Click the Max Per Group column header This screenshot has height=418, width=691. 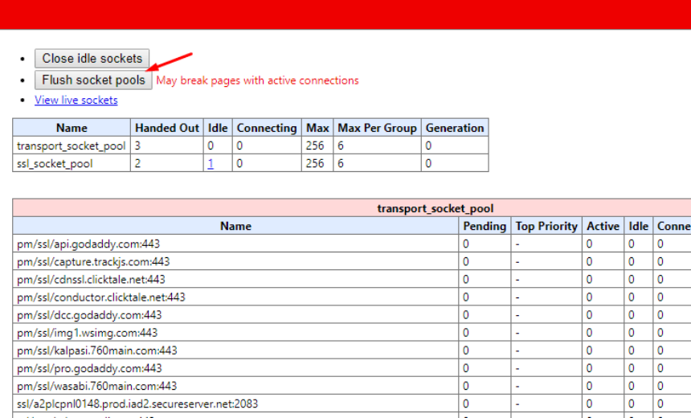377,128
